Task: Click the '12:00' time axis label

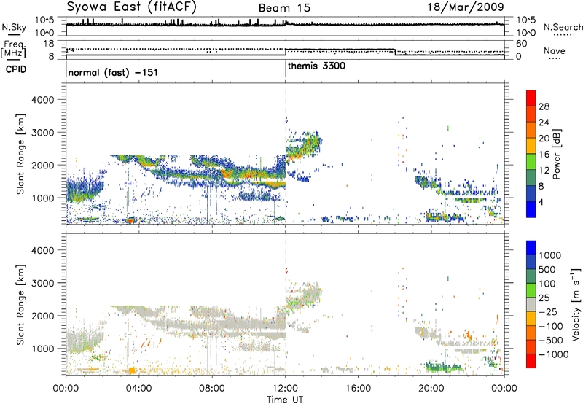Action: coord(285,389)
